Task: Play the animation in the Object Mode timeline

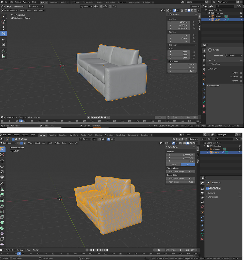Action: point(102,117)
